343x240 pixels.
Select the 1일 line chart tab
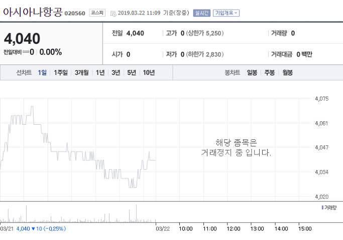click(42, 72)
